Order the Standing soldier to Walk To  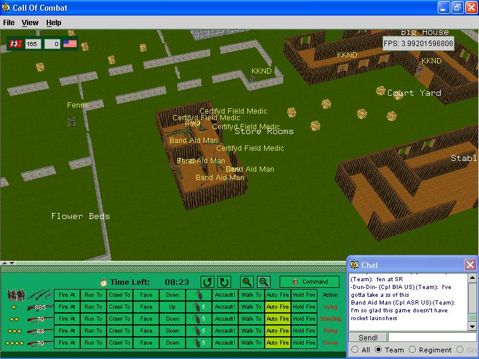(x=251, y=319)
